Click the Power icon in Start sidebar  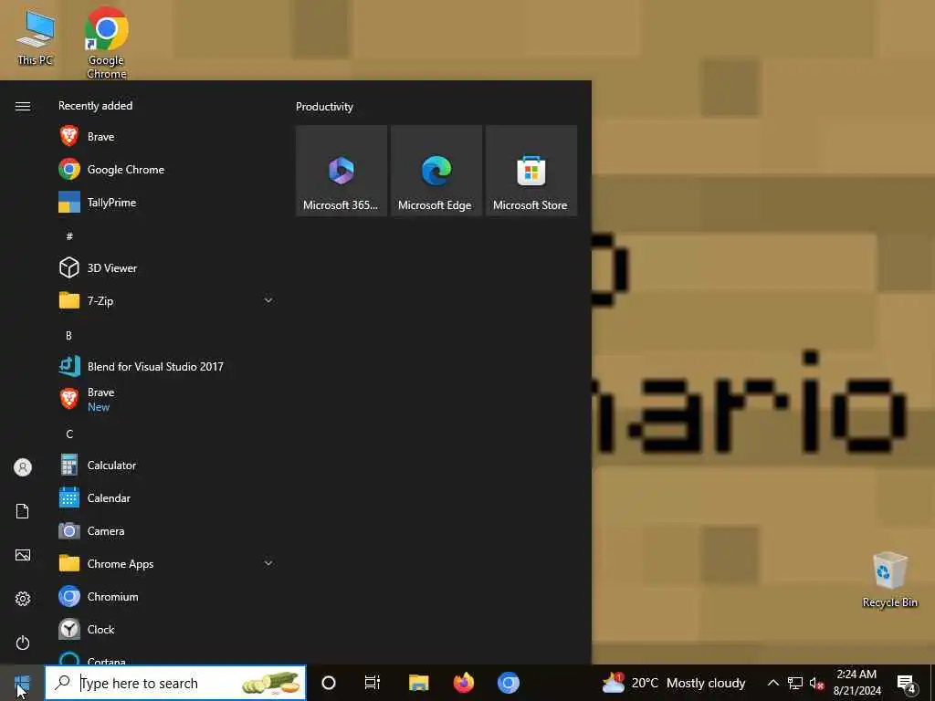[x=23, y=643]
